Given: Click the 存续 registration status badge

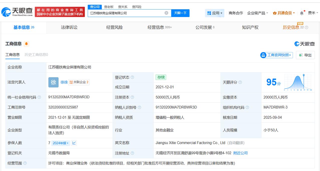Looking at the screenshot, I should [x=161, y=77].
